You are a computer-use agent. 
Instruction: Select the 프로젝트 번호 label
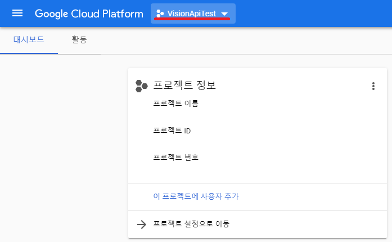[175, 158]
